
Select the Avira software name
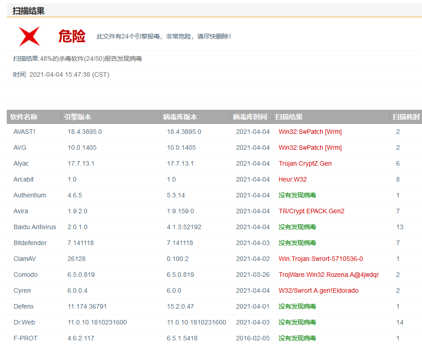[21, 211]
